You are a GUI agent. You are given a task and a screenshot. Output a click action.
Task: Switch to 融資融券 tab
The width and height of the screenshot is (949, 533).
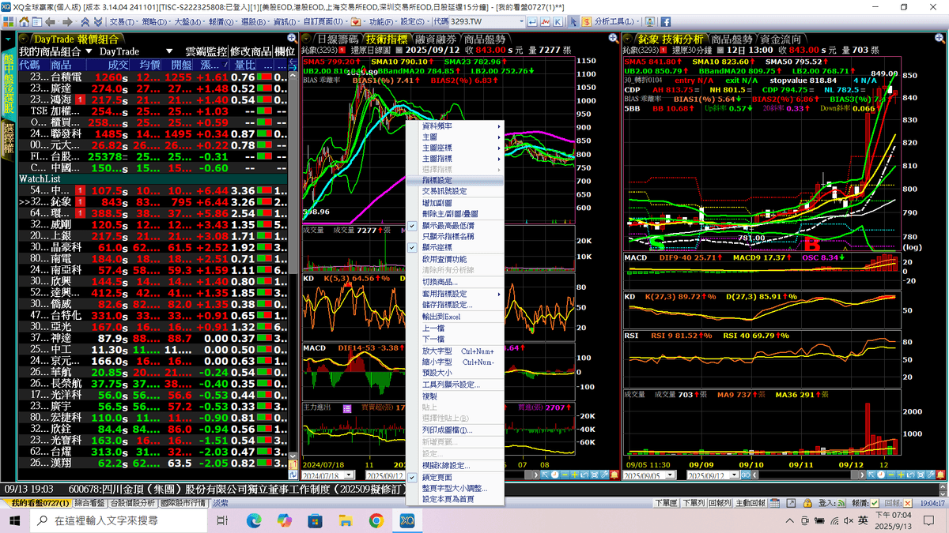[436, 39]
